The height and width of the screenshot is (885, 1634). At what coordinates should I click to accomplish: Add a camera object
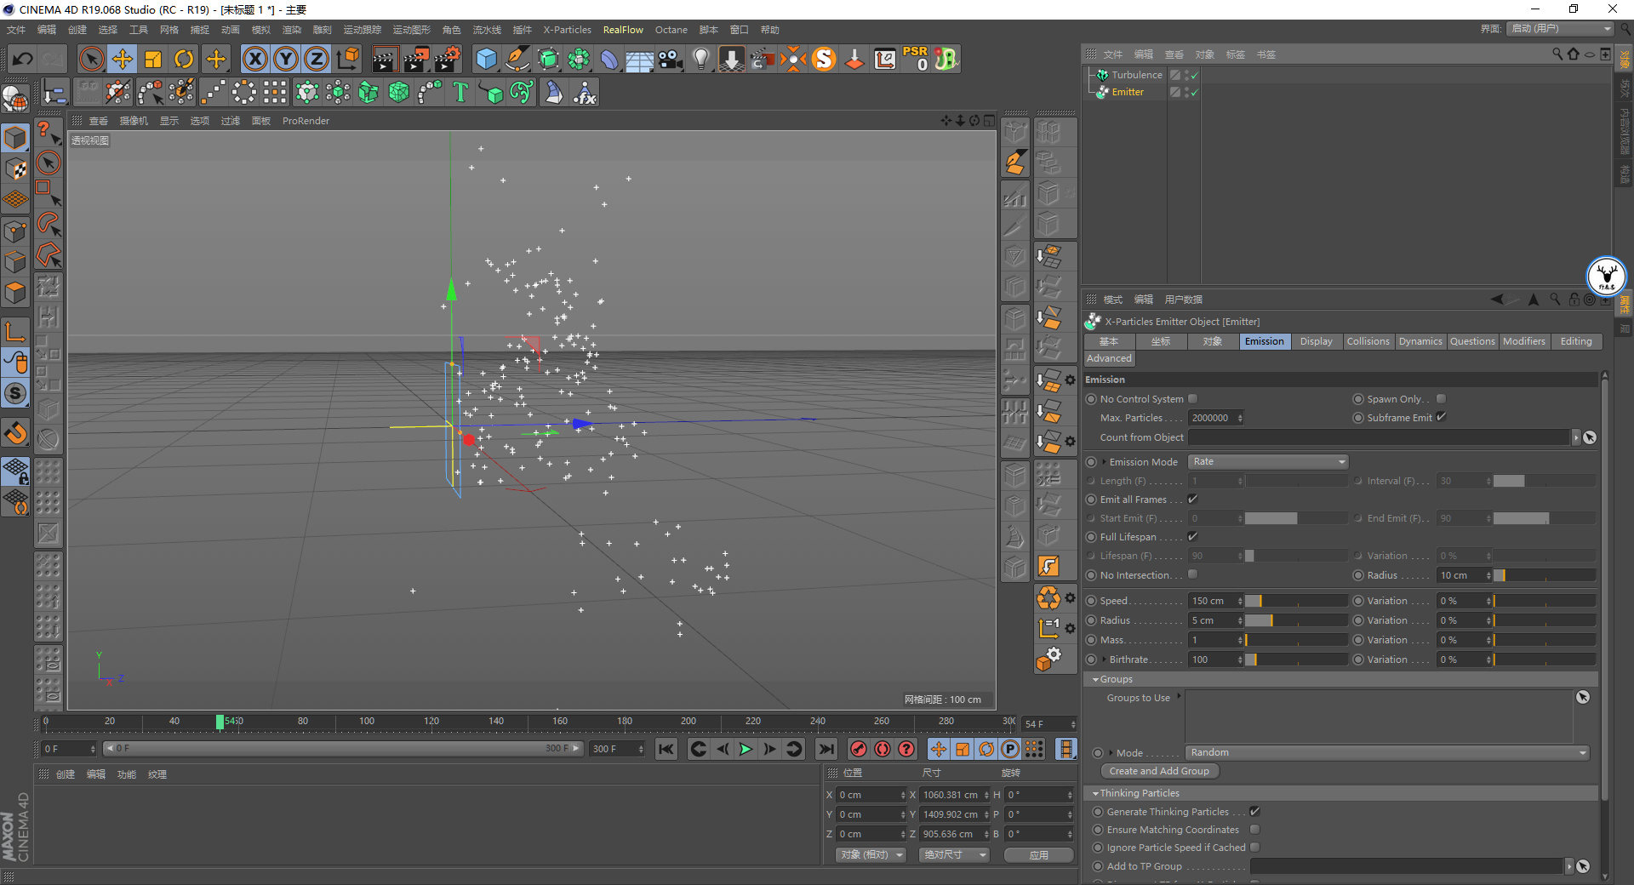point(671,59)
